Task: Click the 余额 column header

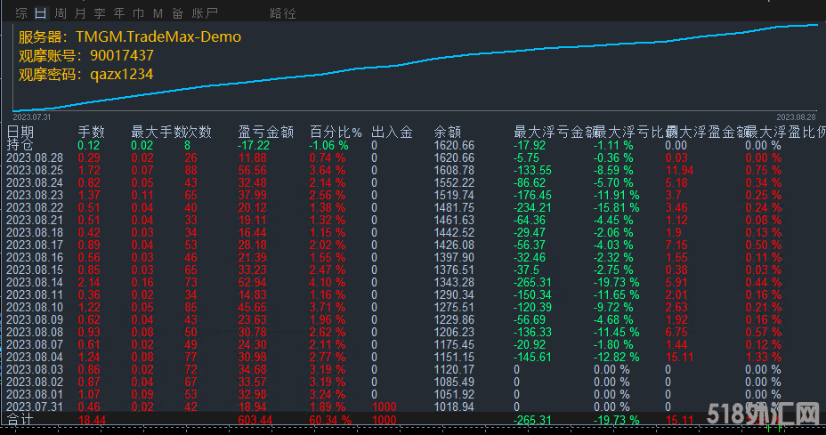Action: [x=447, y=132]
